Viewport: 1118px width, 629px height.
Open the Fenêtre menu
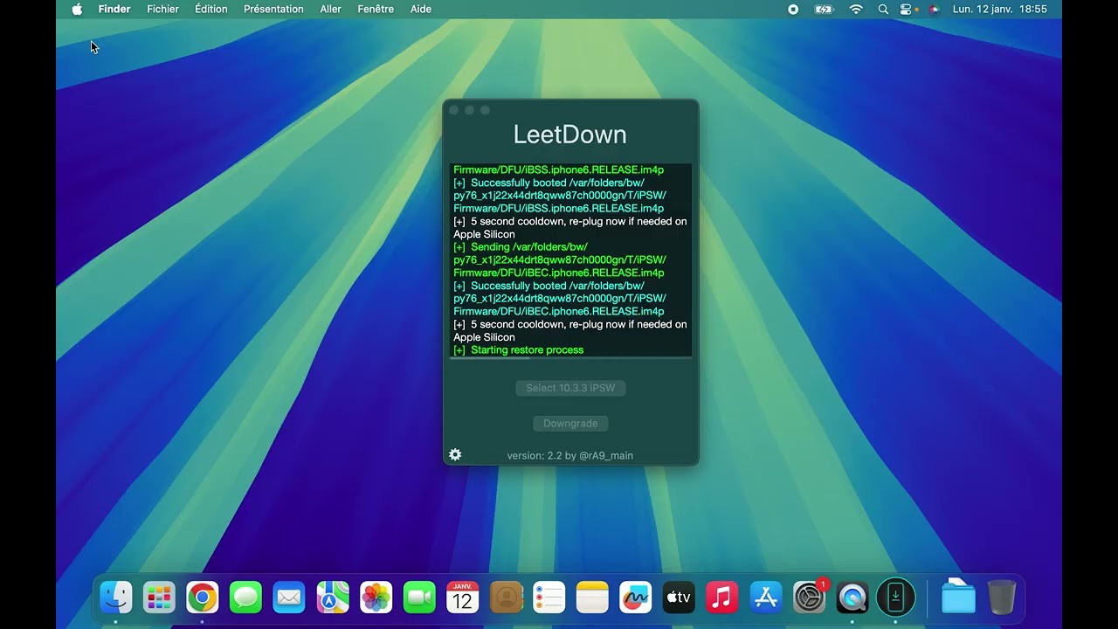tap(376, 9)
